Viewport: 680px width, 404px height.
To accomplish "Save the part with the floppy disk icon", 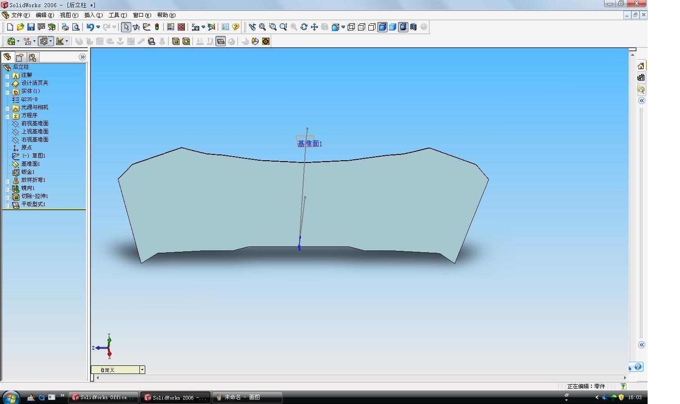I will pyautogui.click(x=31, y=27).
